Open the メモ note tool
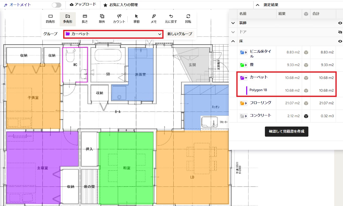 coord(154,19)
